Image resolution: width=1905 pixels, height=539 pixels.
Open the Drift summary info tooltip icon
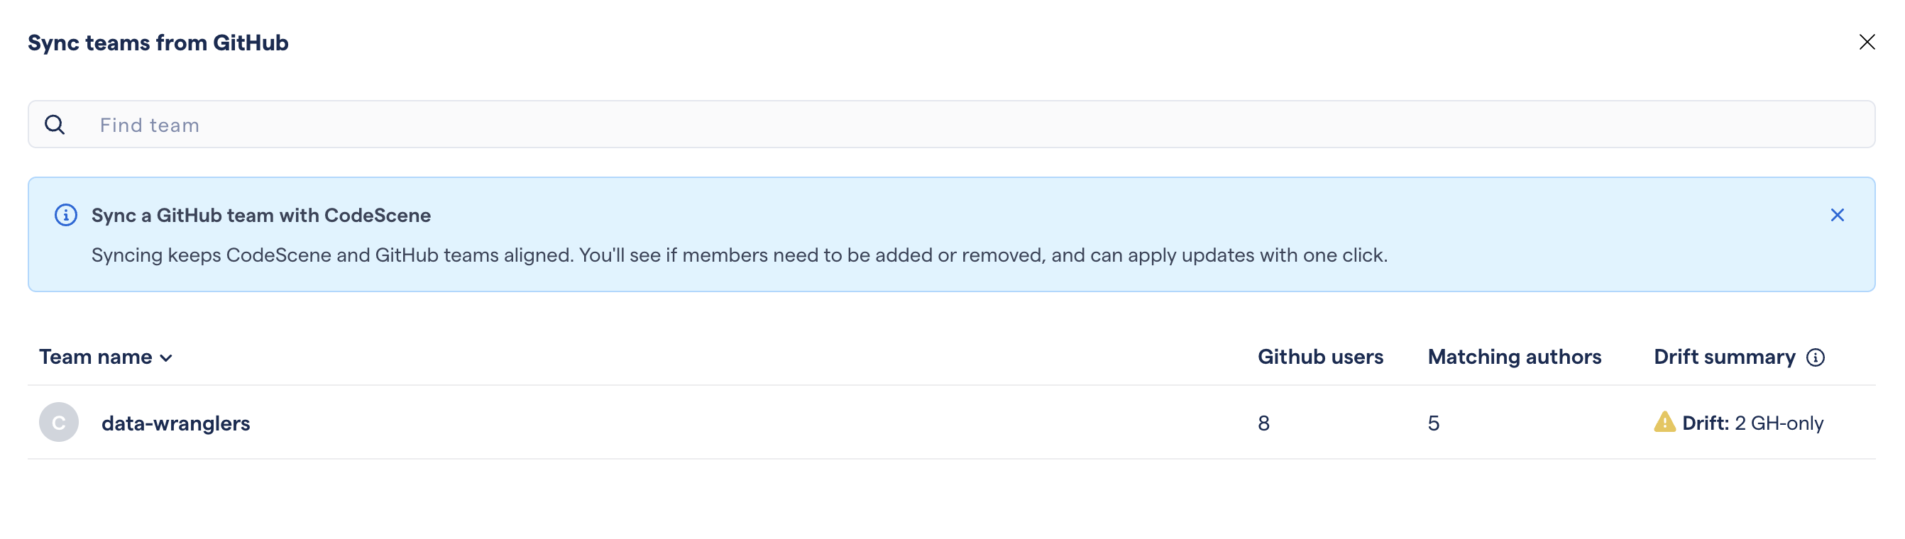click(x=1816, y=358)
